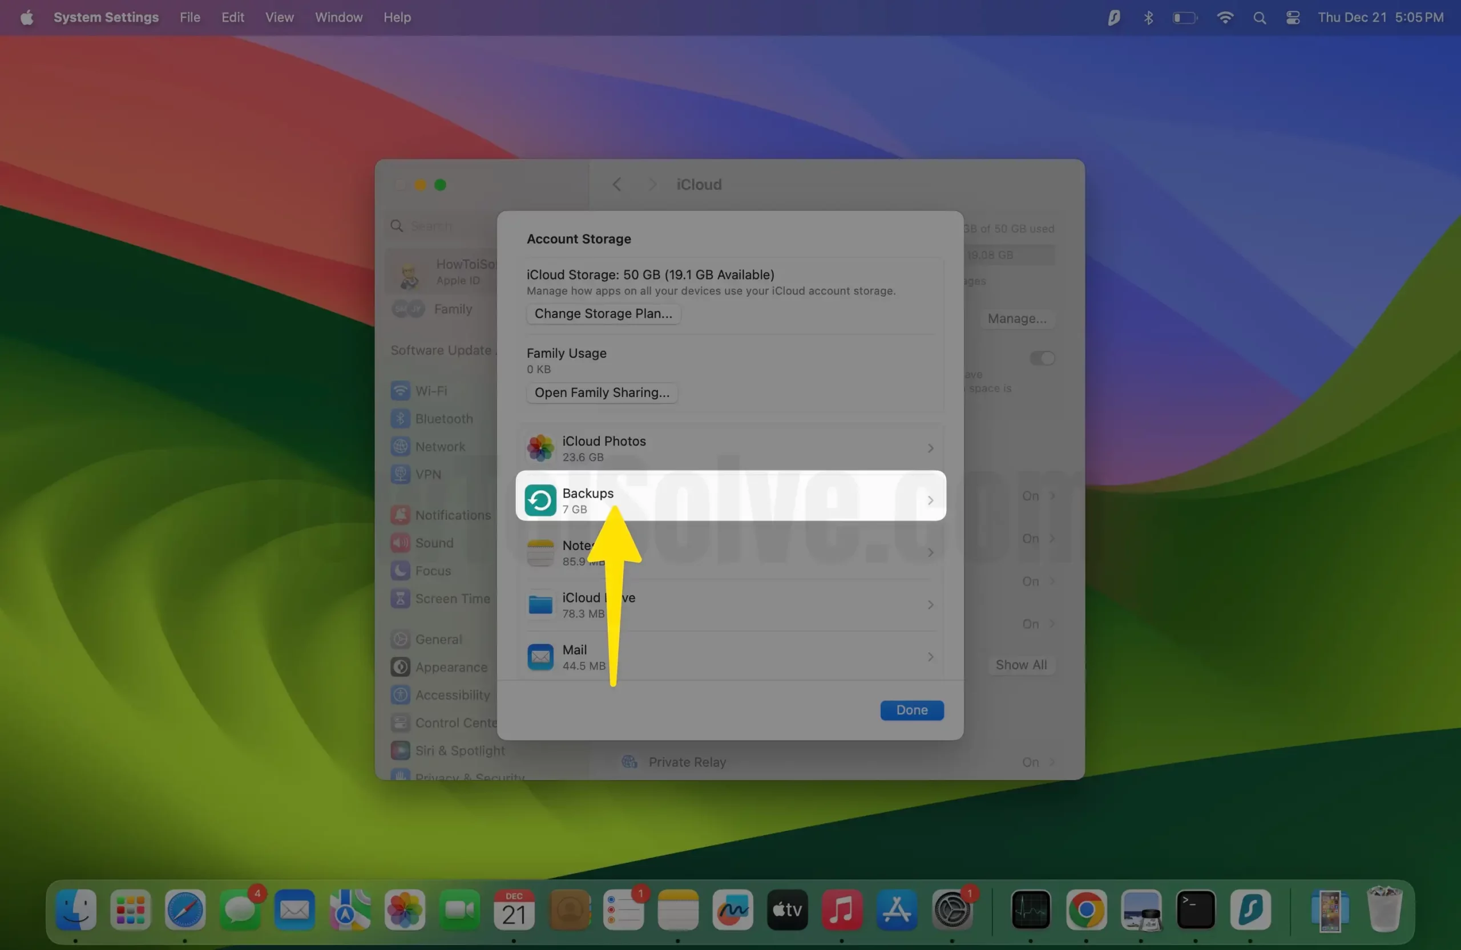Click the Wi-Fi status icon in menu bar
The width and height of the screenshot is (1461, 950).
pos(1225,17)
